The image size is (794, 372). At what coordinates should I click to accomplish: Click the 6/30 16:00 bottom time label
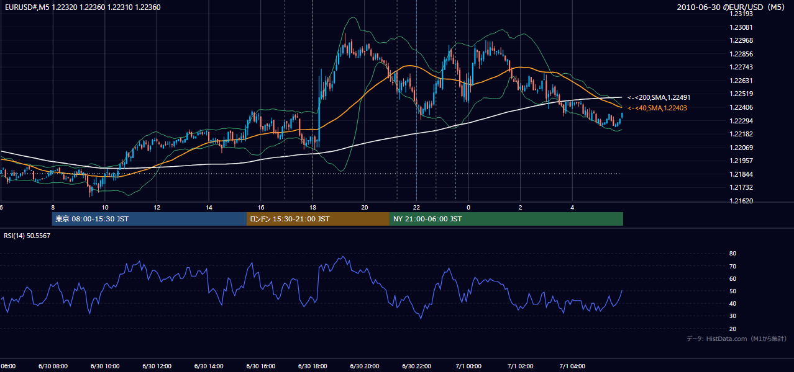pyautogui.click(x=261, y=366)
